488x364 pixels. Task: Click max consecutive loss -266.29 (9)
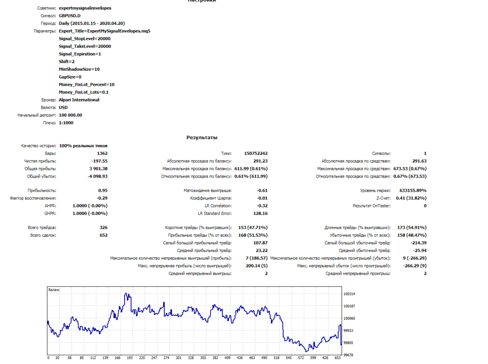tap(415, 265)
